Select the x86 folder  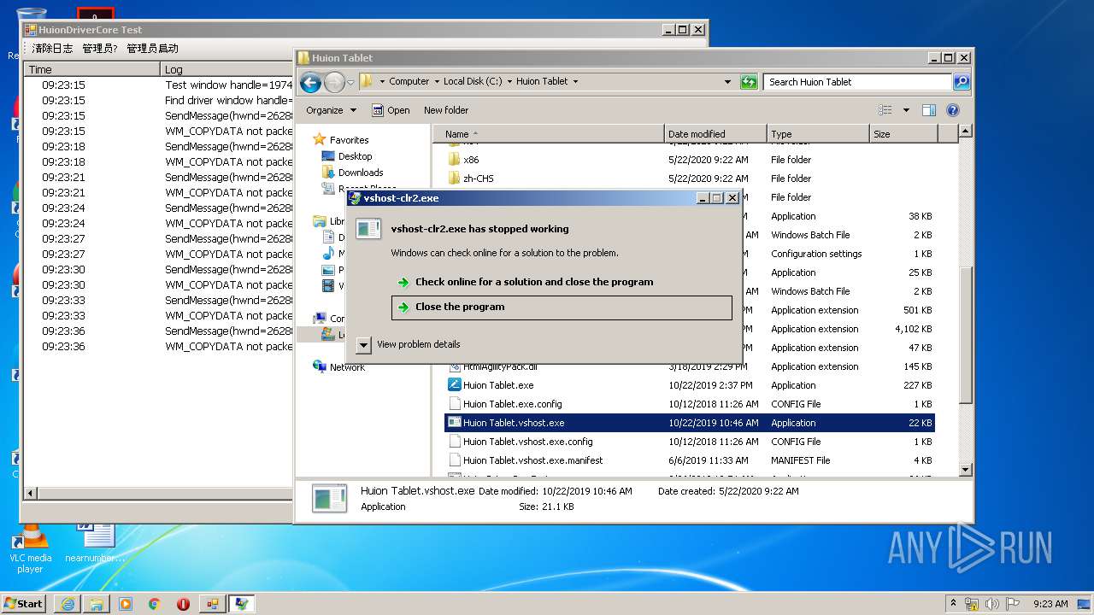tap(471, 160)
